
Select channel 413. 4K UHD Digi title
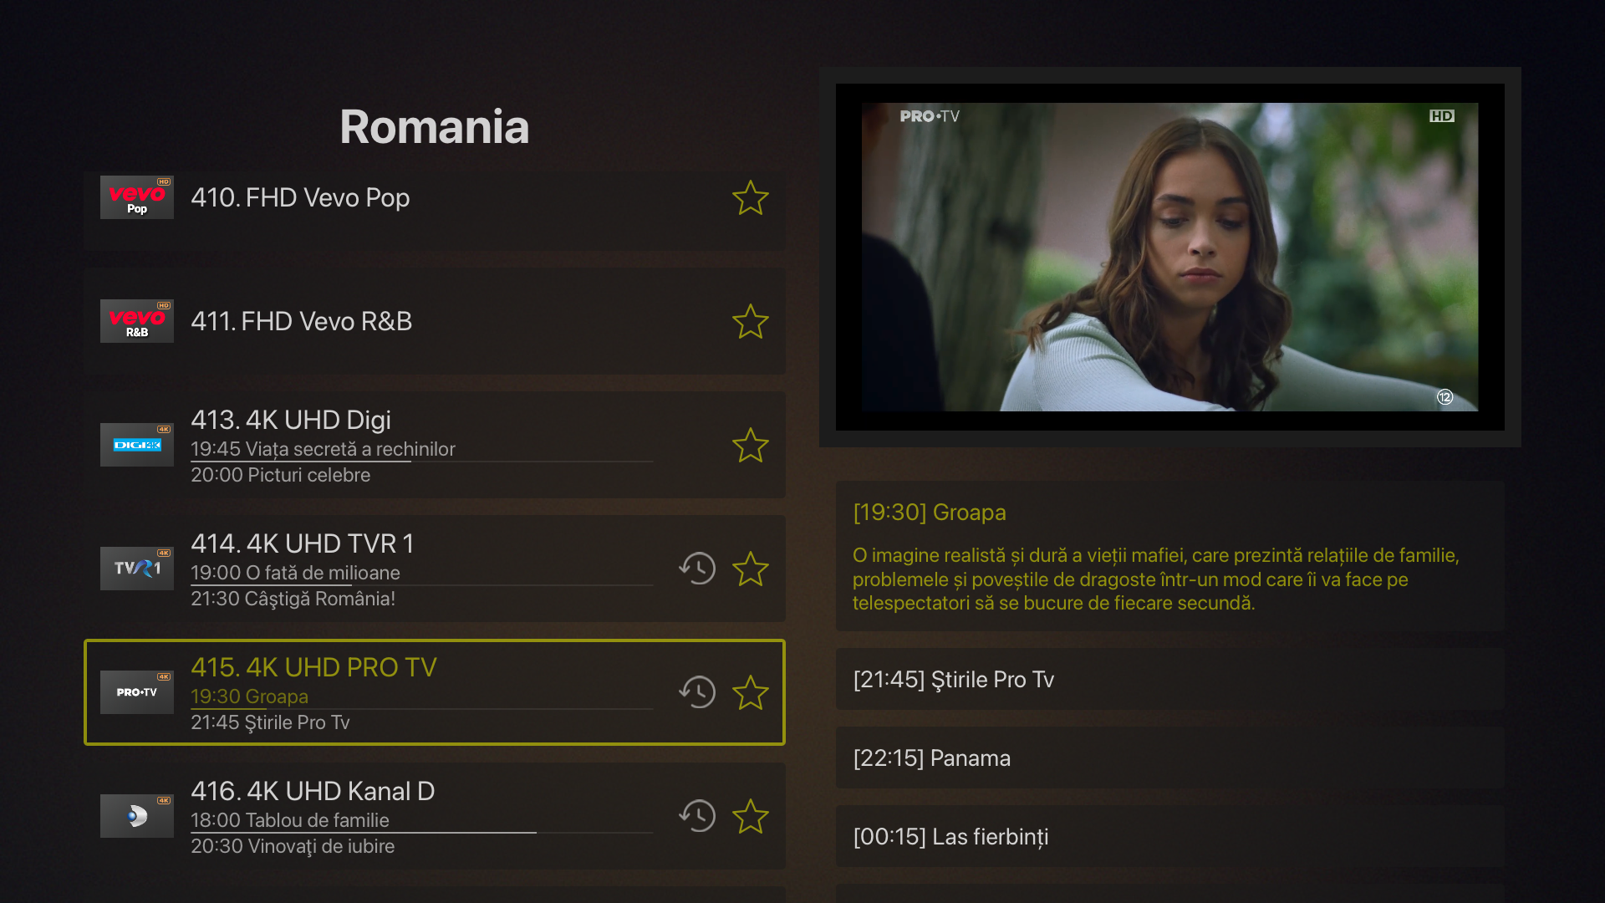point(291,420)
